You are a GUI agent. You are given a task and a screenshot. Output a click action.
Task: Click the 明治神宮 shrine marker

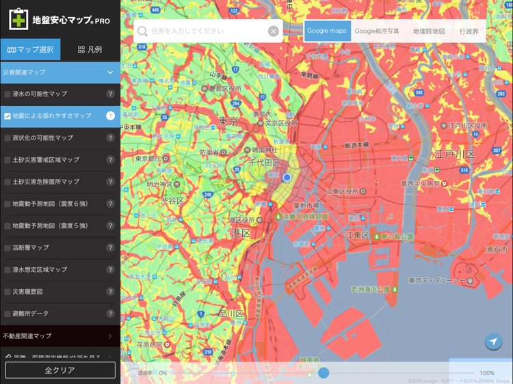point(177,184)
